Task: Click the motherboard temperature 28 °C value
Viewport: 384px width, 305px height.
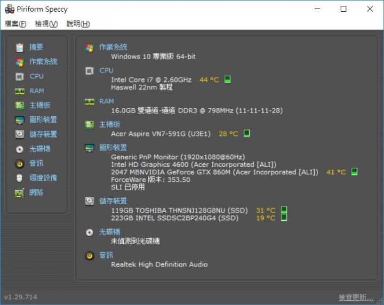Action: coord(228,134)
